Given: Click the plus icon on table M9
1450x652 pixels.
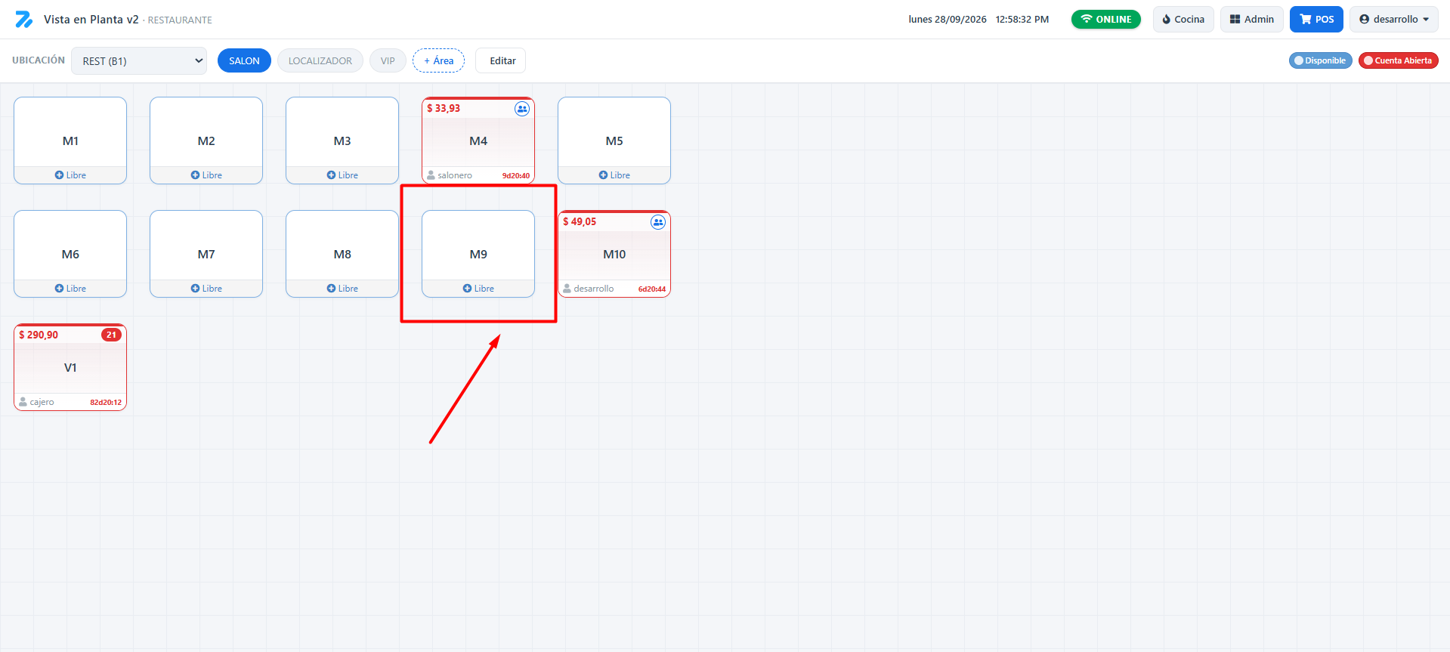Looking at the screenshot, I should tap(467, 289).
